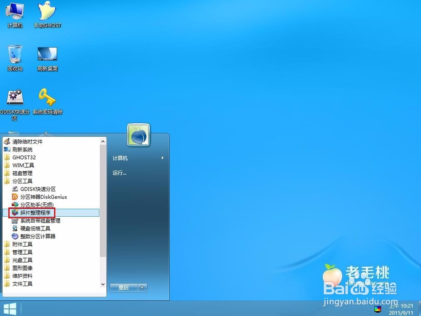Click the start menu scrollbar thumb

(103, 201)
